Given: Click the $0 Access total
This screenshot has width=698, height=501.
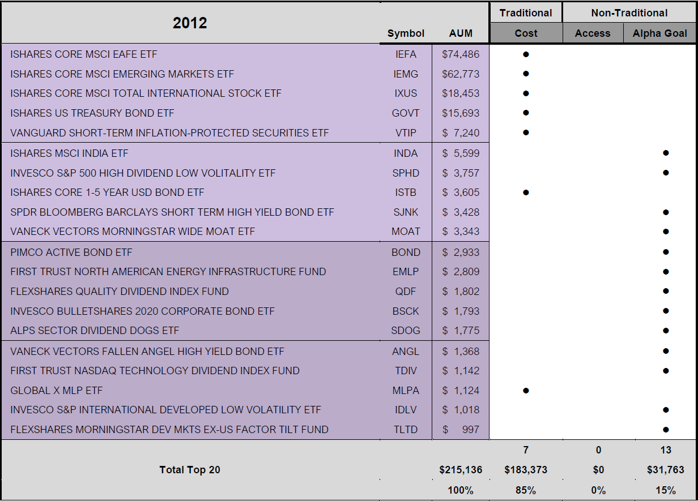Looking at the screenshot, I should coord(598,470).
